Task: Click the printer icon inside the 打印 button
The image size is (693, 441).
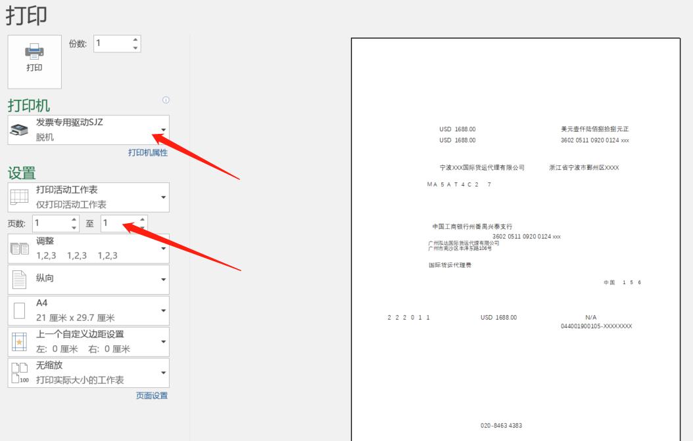Action: 34,51
